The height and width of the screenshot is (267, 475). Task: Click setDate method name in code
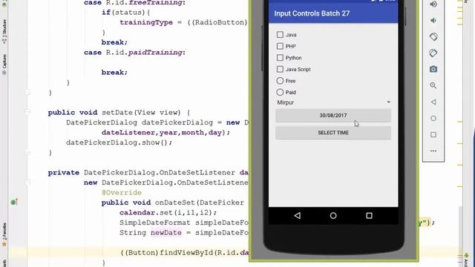tap(117, 112)
